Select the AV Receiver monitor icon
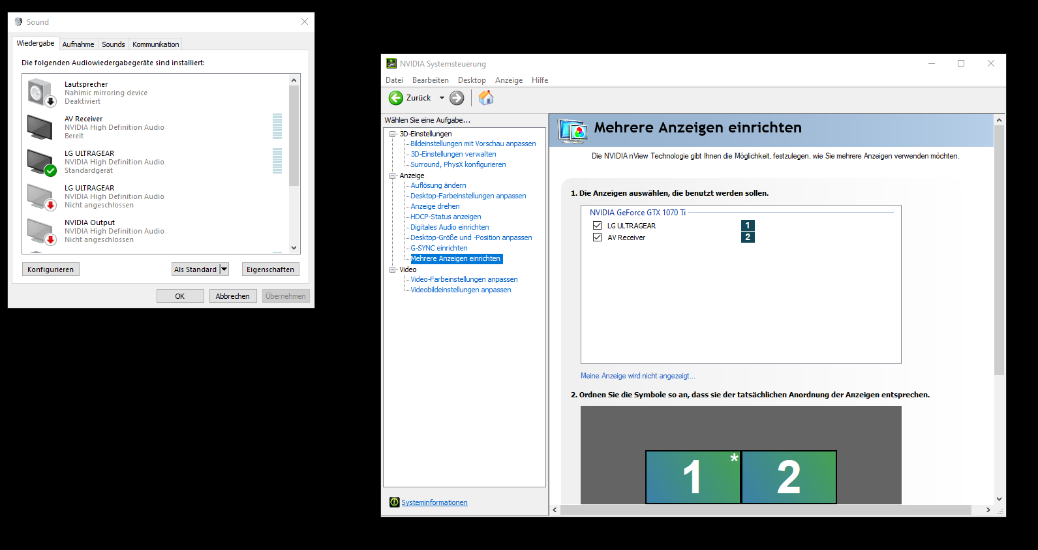Viewport: 1038px width, 550px height. pyautogui.click(x=40, y=127)
